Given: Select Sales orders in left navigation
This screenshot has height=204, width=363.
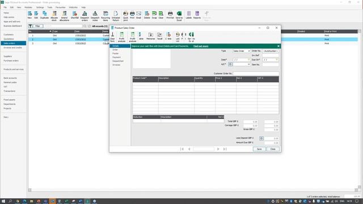Looking at the screenshot, I should [14, 43].
